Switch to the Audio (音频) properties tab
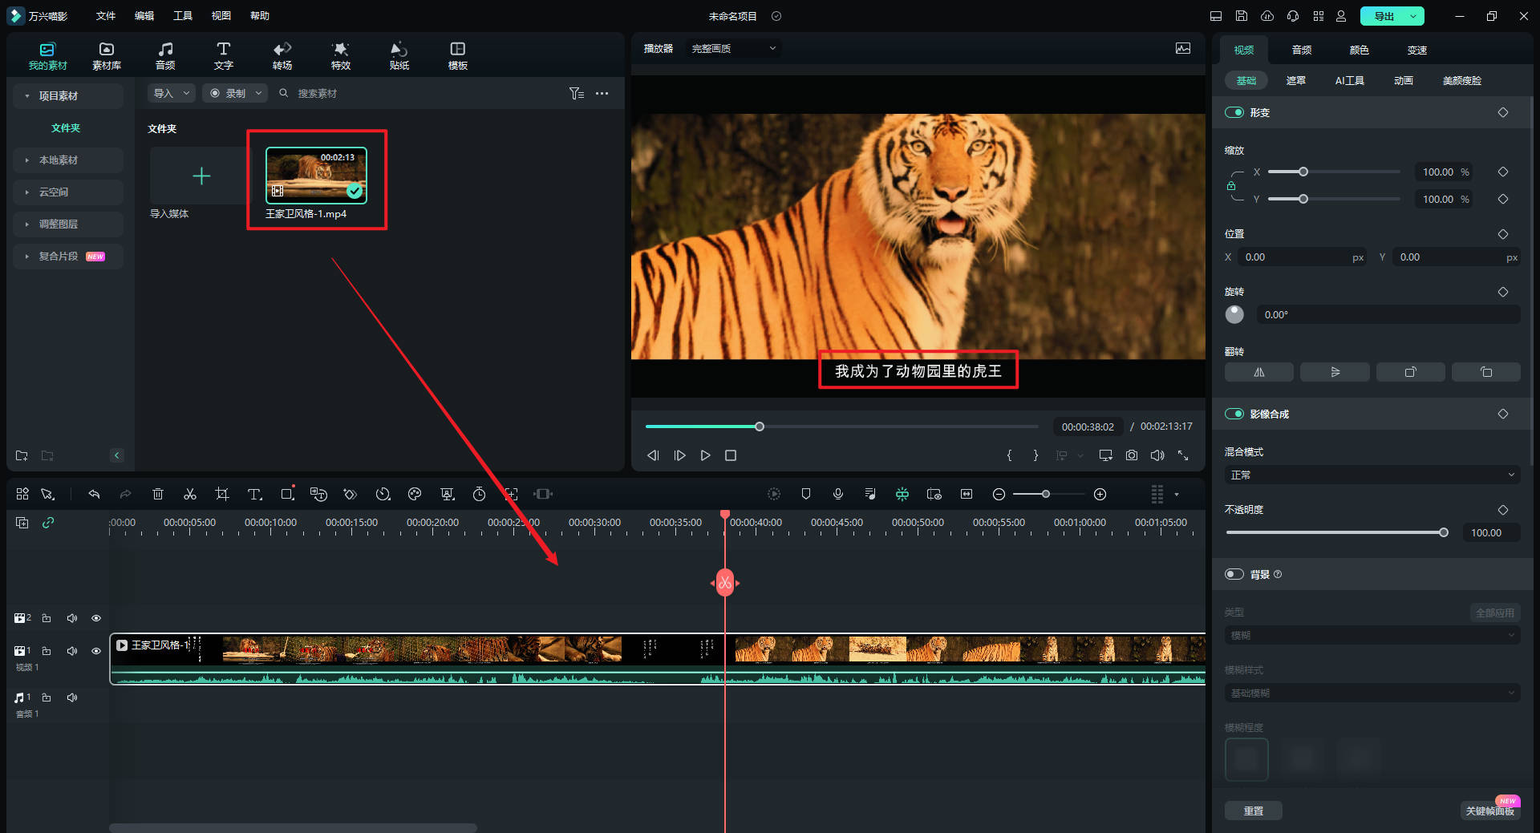Viewport: 1540px width, 833px height. (x=1301, y=50)
